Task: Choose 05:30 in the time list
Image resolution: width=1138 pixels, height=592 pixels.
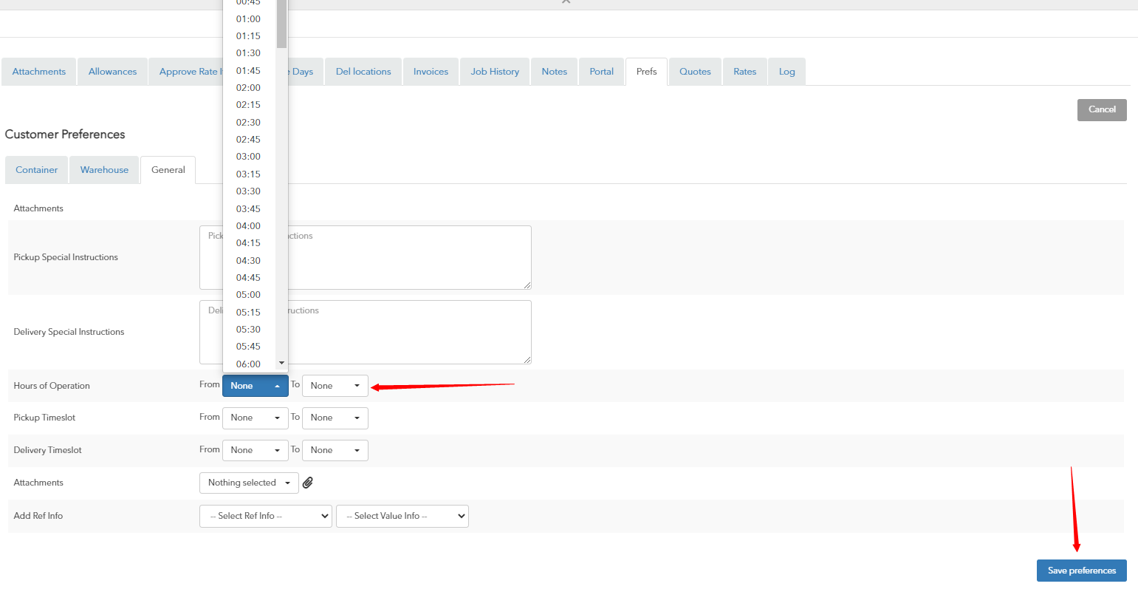Action: click(250, 330)
